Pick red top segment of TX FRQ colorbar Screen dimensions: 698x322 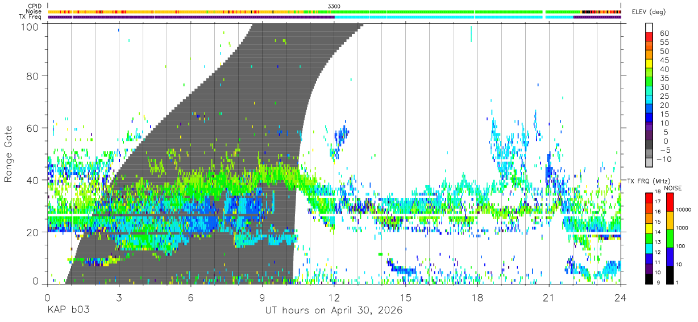[x=649, y=197]
